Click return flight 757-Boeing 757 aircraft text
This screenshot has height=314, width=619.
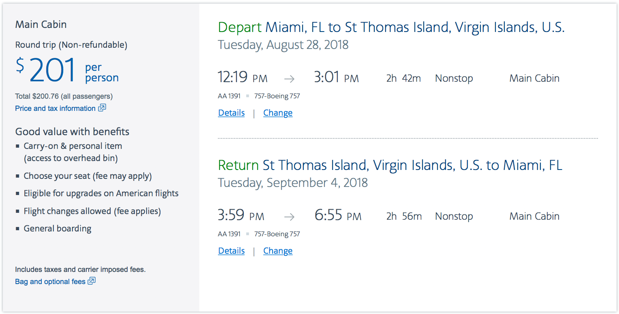277,234
